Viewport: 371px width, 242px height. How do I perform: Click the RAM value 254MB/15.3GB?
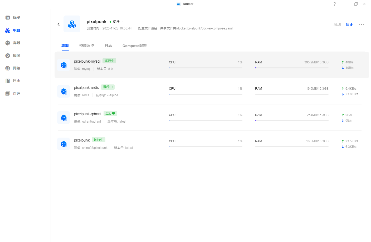318,115
